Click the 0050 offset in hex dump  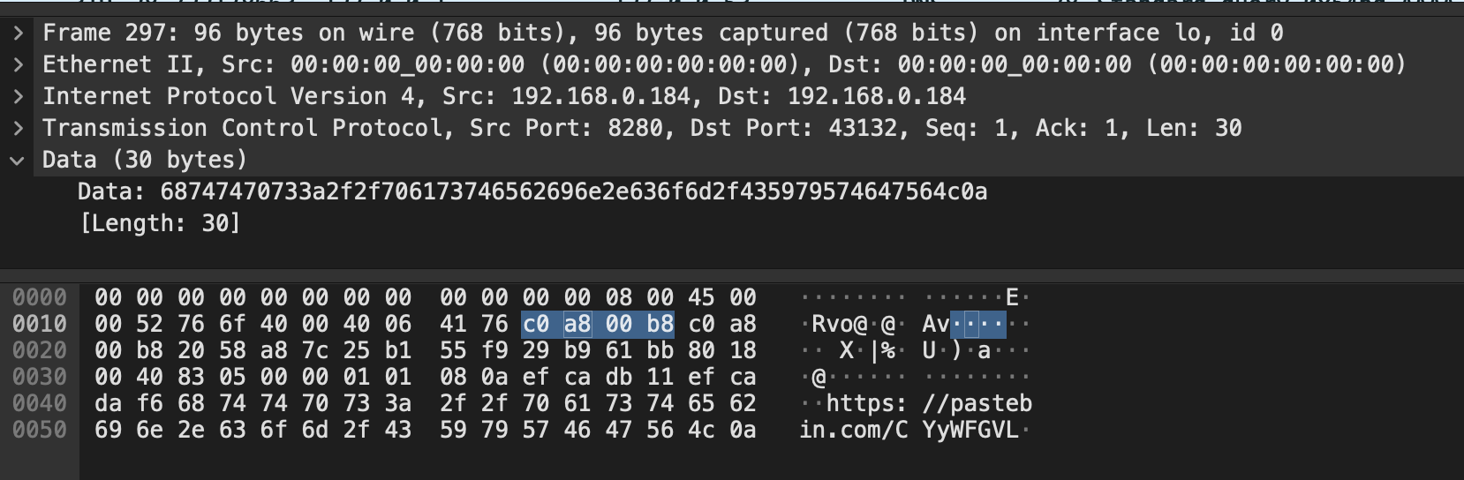click(x=40, y=431)
